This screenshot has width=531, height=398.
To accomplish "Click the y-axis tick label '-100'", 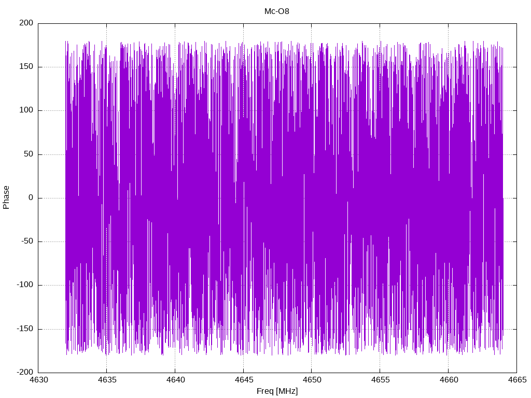I will point(25,285).
